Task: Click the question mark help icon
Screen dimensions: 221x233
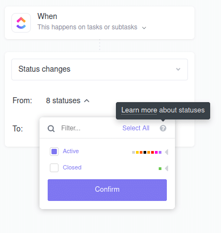Action: 163,128
